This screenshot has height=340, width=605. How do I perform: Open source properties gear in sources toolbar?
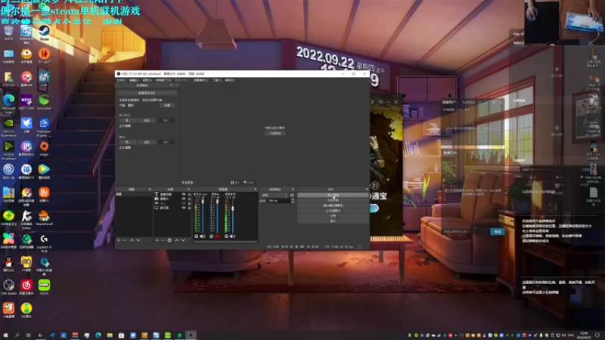pyautogui.click(x=169, y=240)
